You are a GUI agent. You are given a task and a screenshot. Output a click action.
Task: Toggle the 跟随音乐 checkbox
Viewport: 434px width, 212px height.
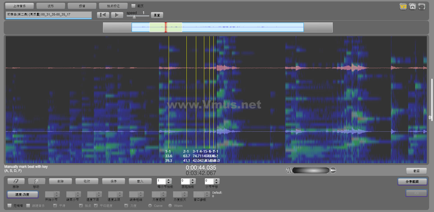(28, 206)
